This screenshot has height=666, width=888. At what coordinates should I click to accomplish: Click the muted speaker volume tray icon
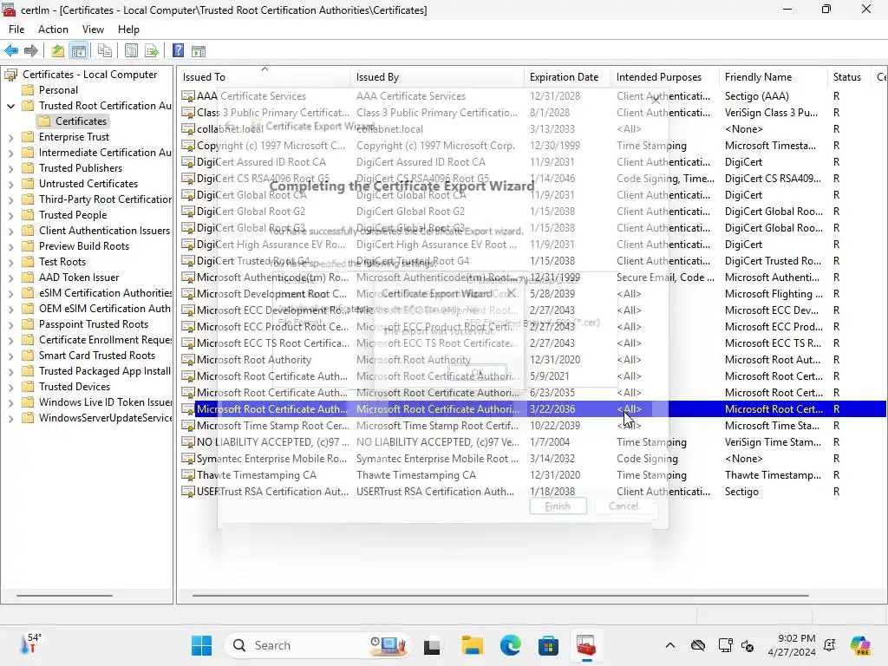(x=748, y=645)
